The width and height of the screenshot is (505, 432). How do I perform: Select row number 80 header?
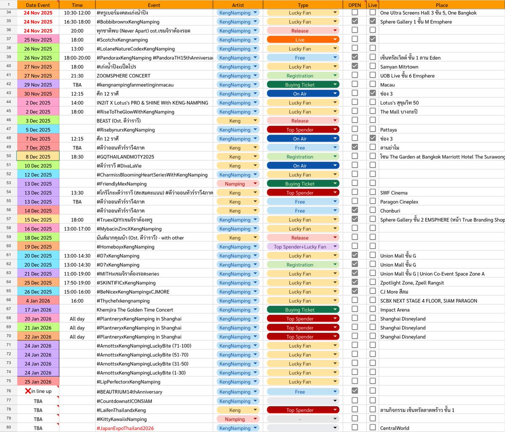[x=8, y=428]
